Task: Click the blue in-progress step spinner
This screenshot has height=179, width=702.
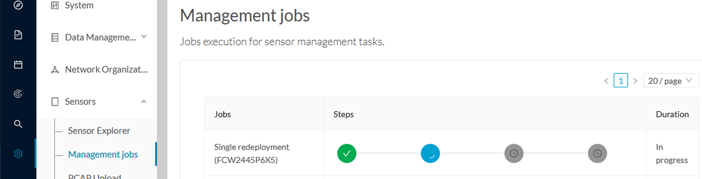Action: click(430, 153)
